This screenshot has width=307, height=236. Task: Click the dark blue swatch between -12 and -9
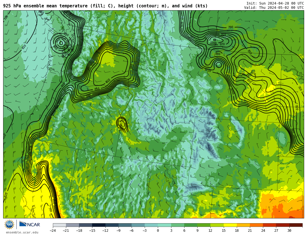(x=112, y=225)
